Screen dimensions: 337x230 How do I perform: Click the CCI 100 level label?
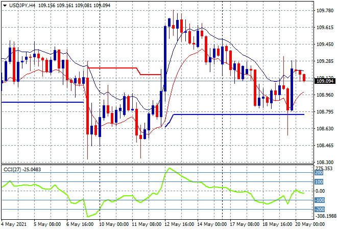(x=319, y=182)
